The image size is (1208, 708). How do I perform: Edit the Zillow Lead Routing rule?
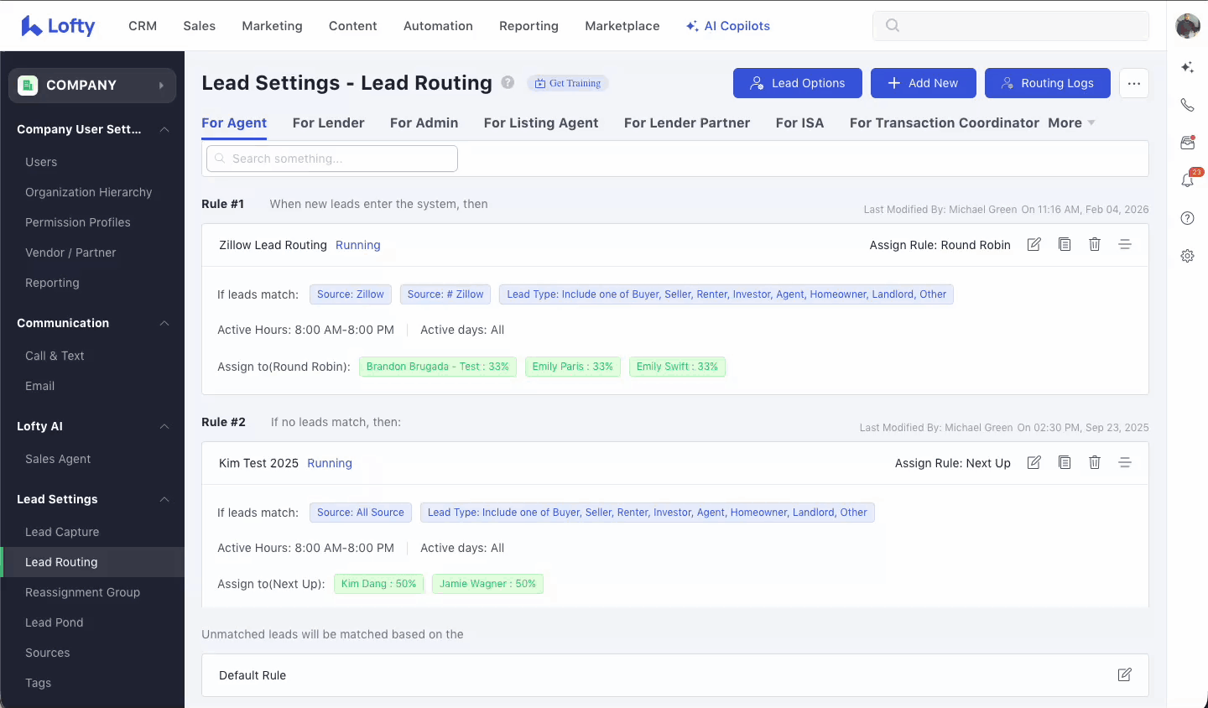click(x=1034, y=244)
